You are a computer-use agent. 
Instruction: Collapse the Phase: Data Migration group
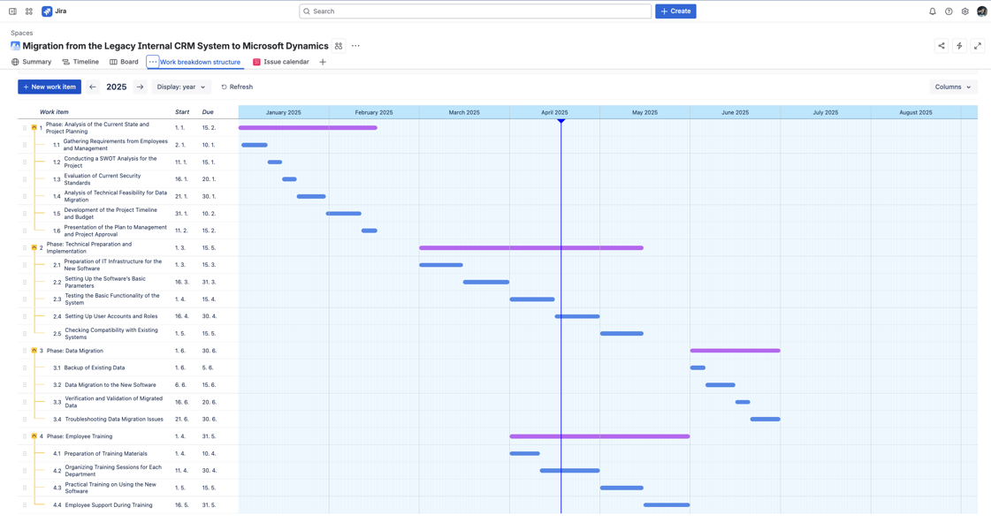pyautogui.click(x=34, y=351)
